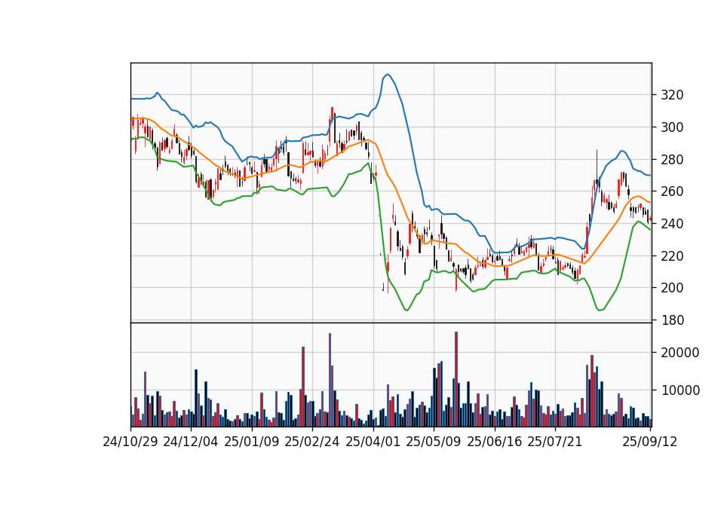Viewport: 724px width, 520px height.
Task: Click the 25/06/16 date label
Action: click(x=495, y=442)
